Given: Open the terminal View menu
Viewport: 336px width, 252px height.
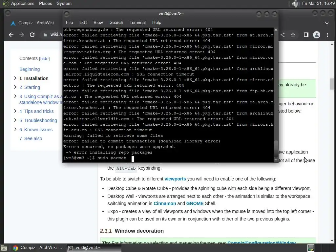Looking at the screenshot, I should (x=98, y=23).
